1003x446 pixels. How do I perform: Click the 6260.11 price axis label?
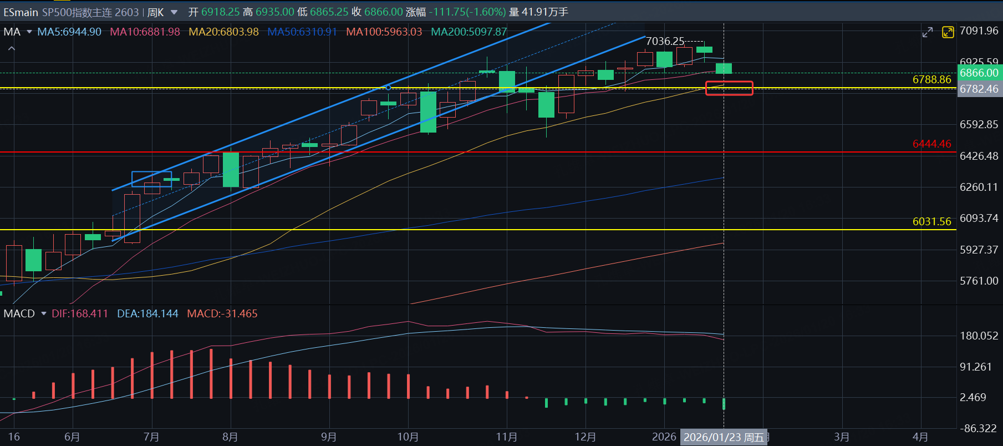pyautogui.click(x=979, y=187)
